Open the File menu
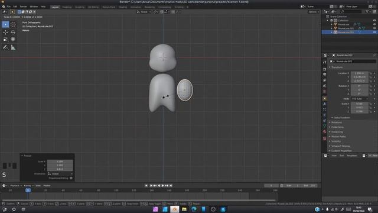This screenshot has height=213, width=378. pyautogui.click(x=9, y=7)
